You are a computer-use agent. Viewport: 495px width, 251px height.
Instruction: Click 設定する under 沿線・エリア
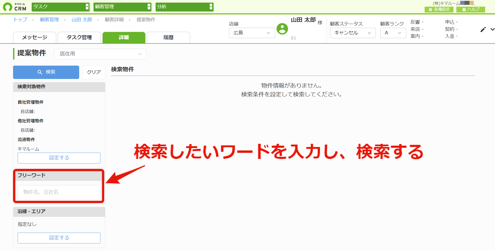(59, 238)
